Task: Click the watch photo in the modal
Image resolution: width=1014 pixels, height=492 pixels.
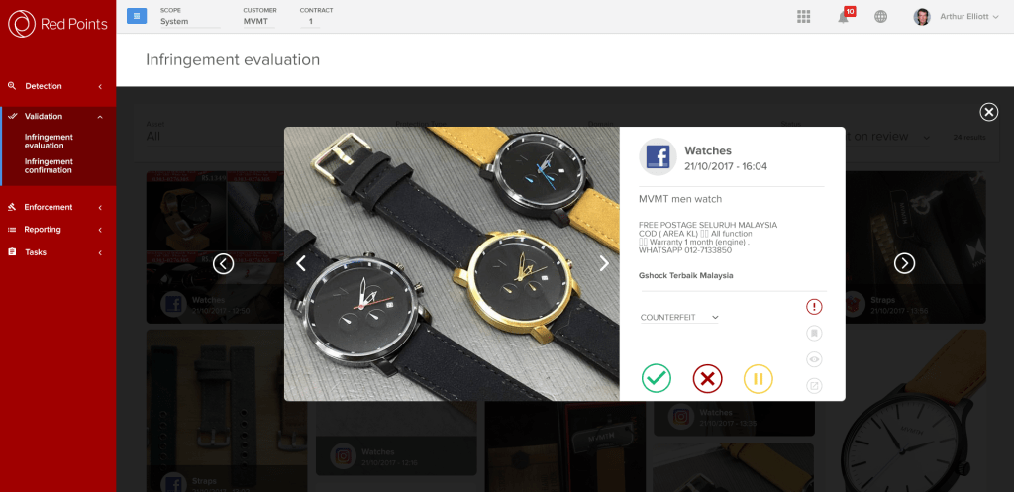Action: click(x=452, y=263)
